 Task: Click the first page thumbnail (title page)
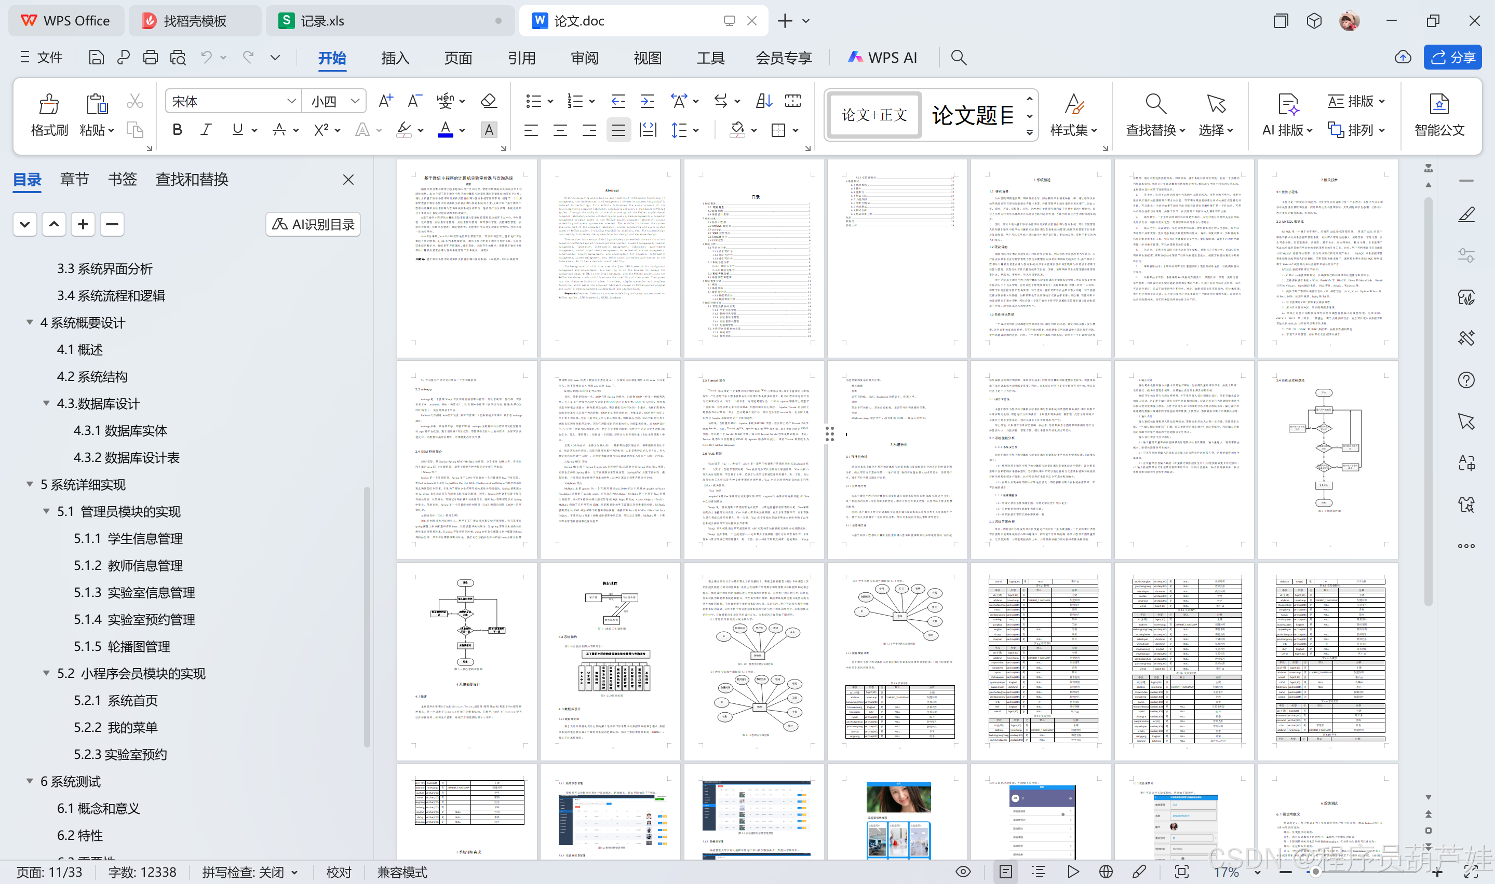point(467,259)
